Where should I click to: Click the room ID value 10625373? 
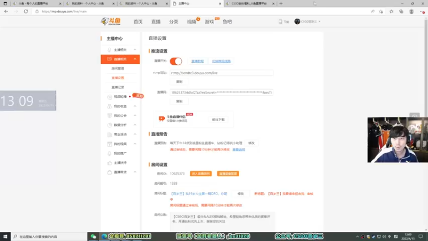(177, 174)
